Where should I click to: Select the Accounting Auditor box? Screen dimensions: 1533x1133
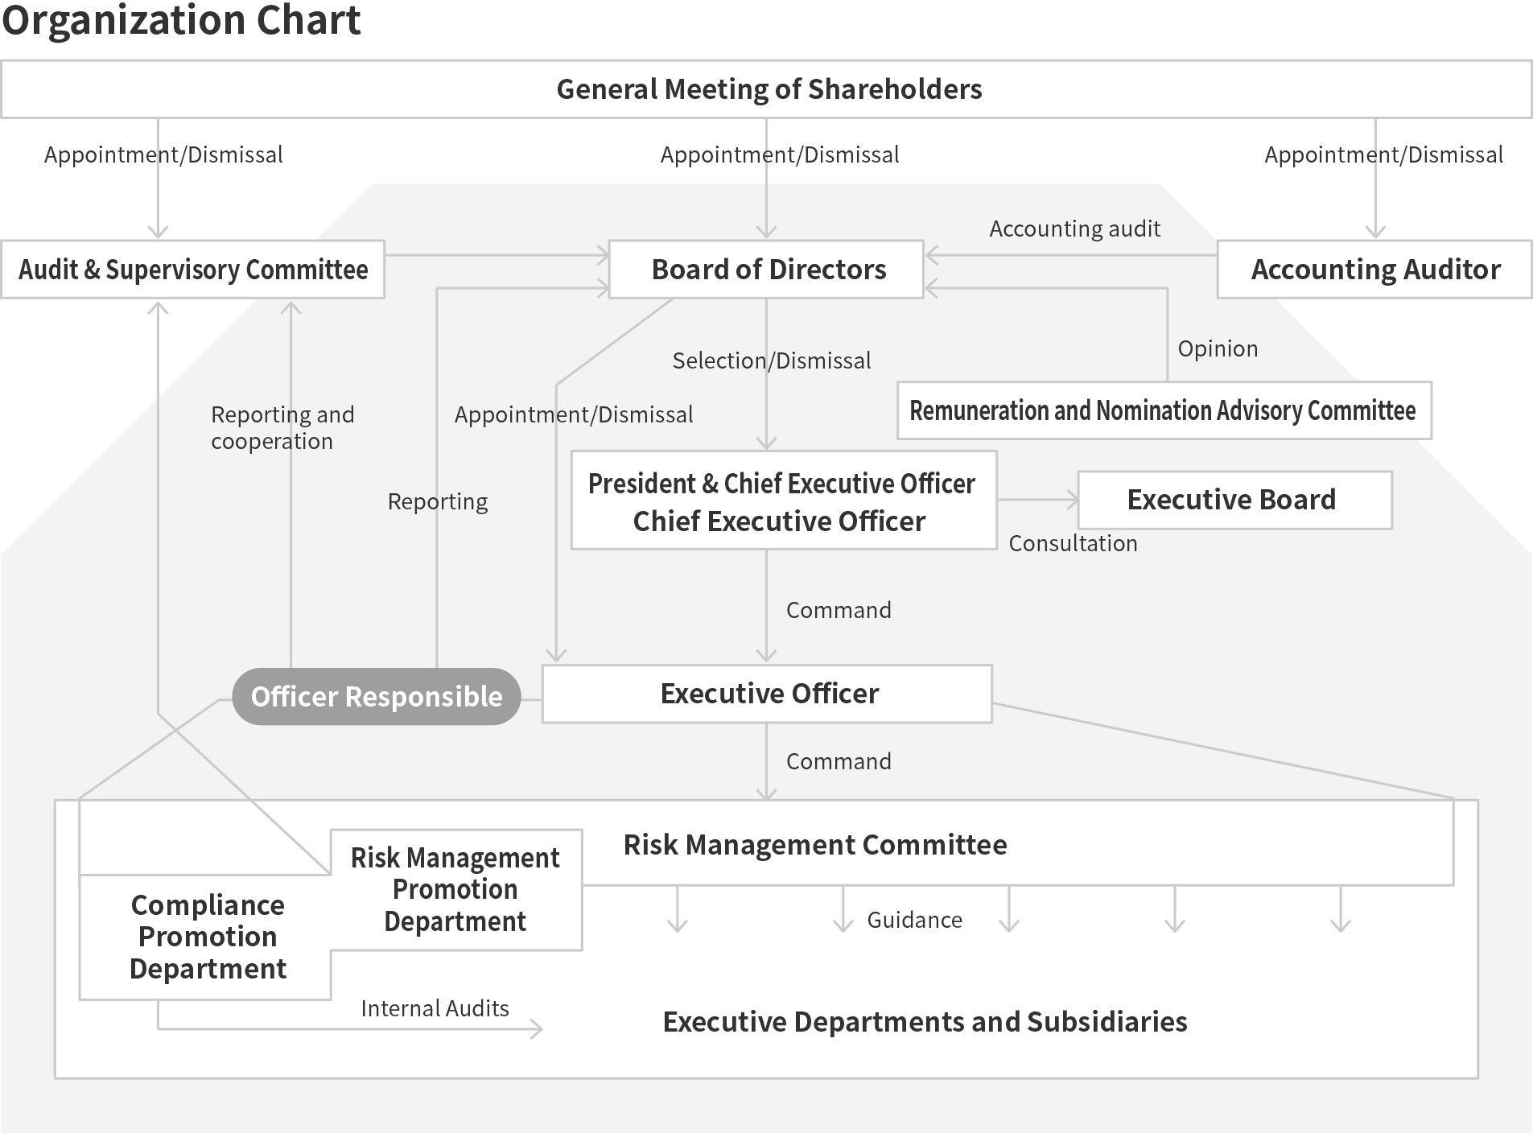click(1374, 270)
